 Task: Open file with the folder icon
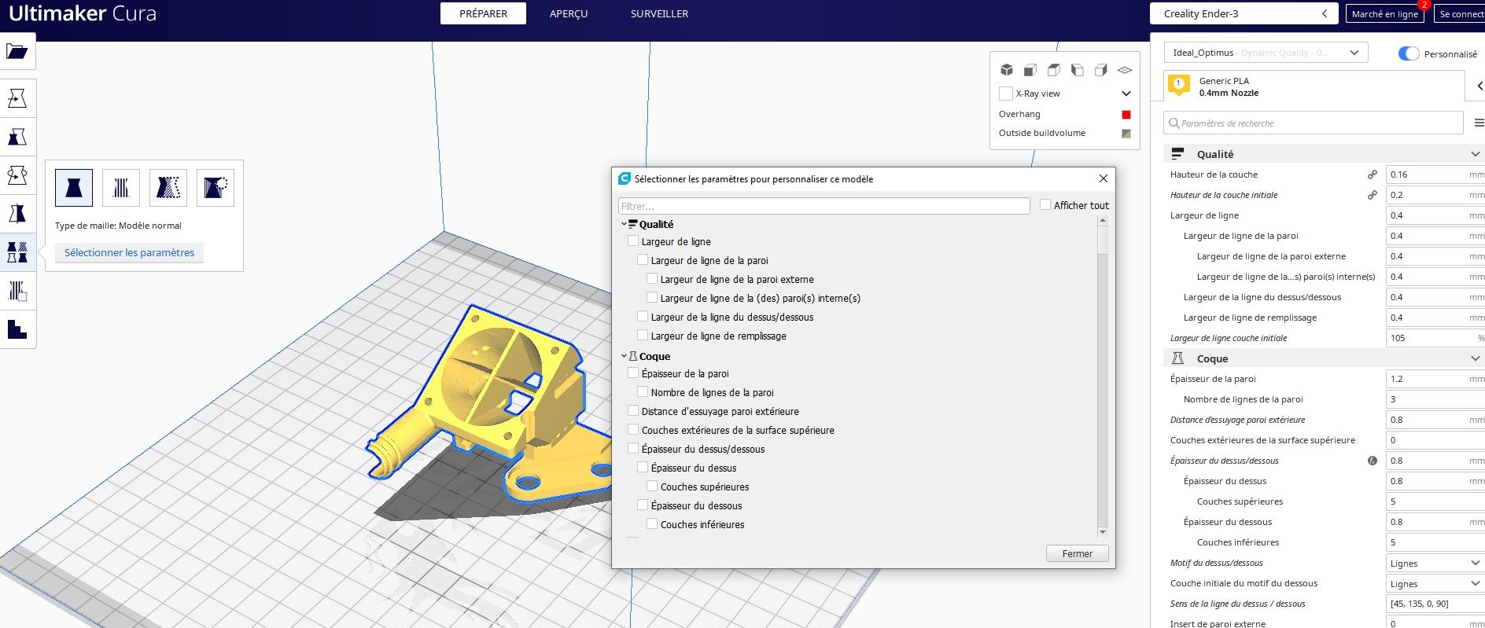coord(17,52)
